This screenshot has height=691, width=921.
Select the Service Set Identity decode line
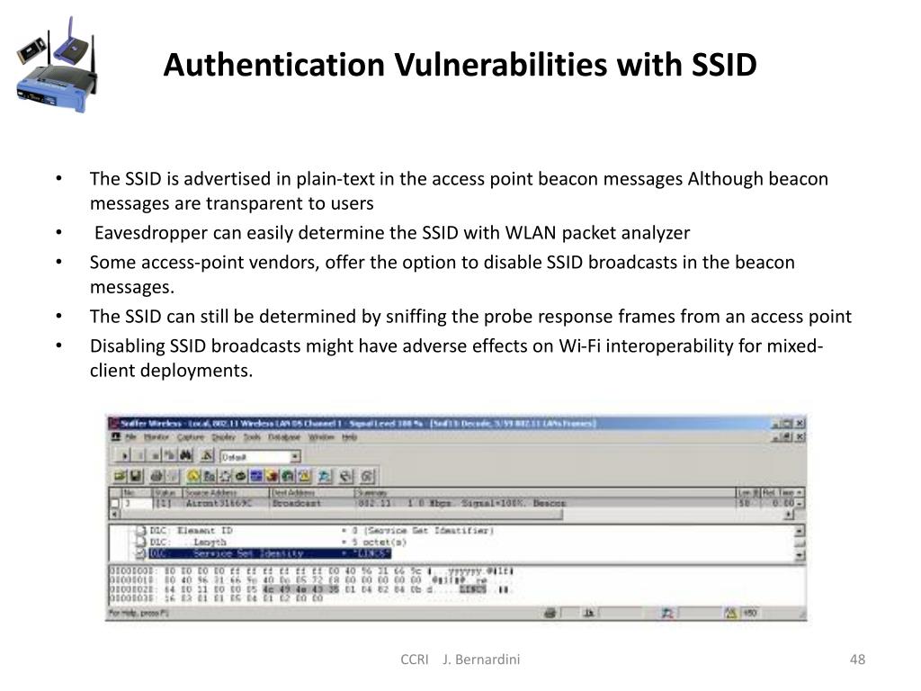coord(269,553)
